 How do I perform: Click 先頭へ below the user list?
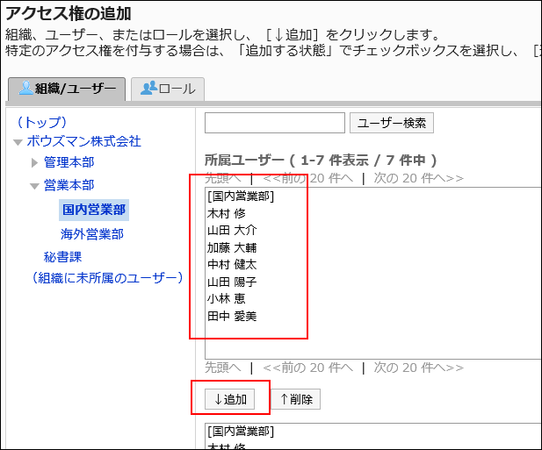tap(222, 368)
